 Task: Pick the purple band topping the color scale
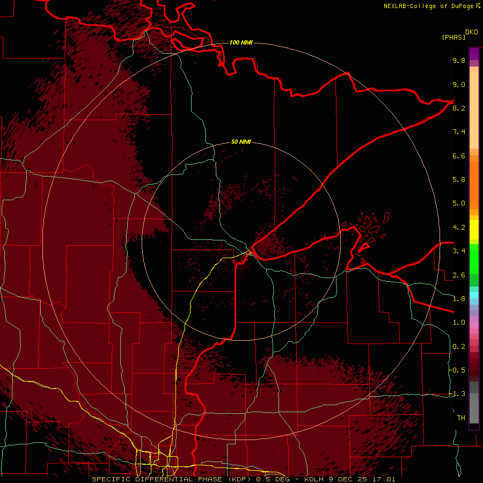(x=474, y=54)
